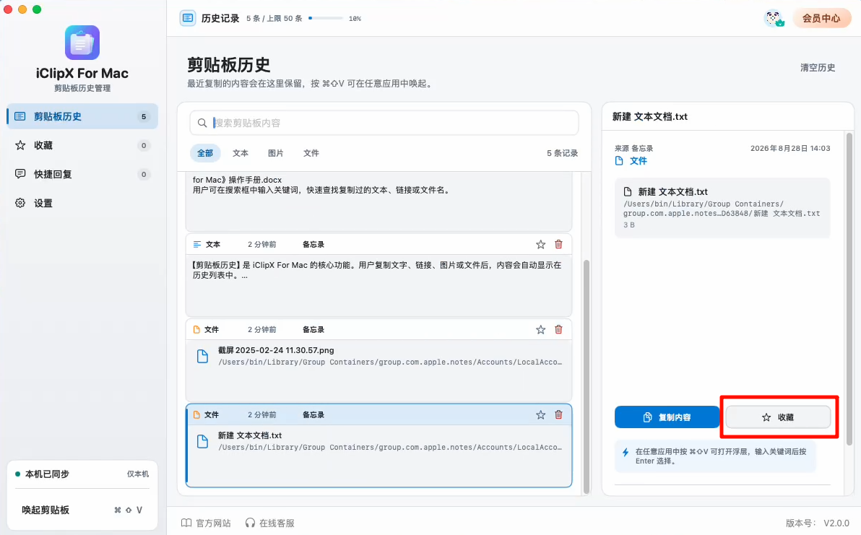Click the 本机已同步 sync status
Image resolution: width=861 pixels, height=535 pixels.
point(43,474)
